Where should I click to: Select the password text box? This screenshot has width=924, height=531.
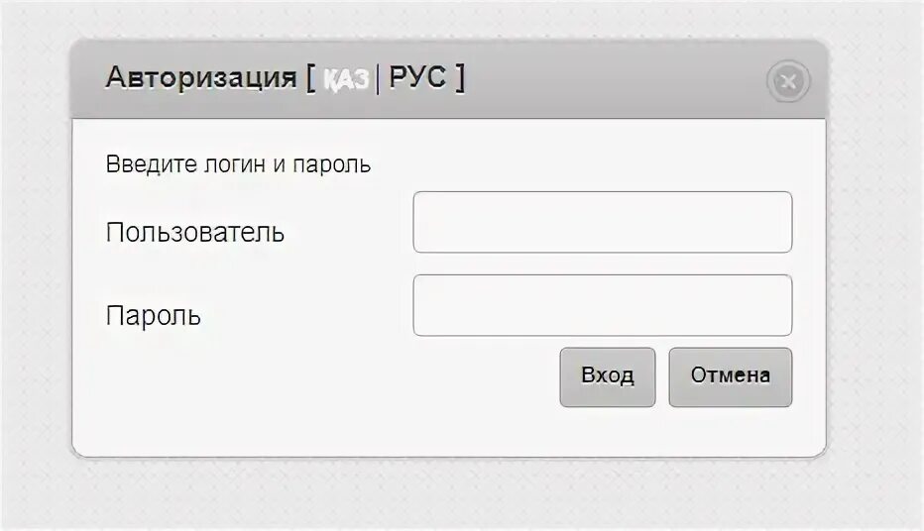(602, 305)
